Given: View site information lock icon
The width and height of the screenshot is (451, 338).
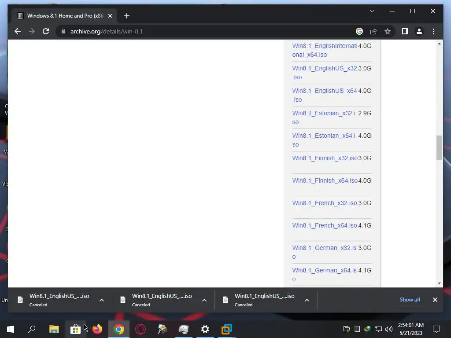Looking at the screenshot, I should tap(63, 31).
